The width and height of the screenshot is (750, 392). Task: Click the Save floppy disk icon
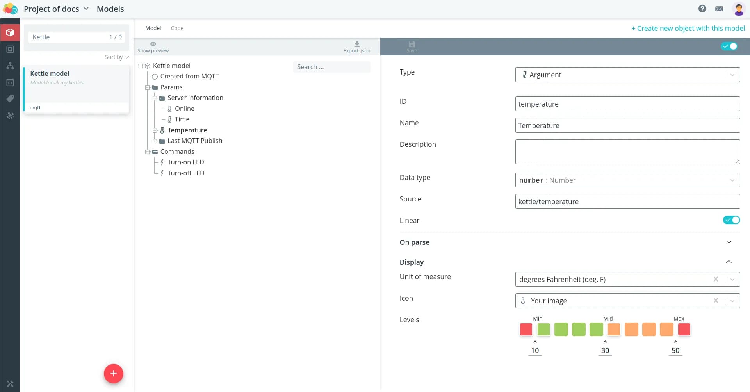point(412,44)
